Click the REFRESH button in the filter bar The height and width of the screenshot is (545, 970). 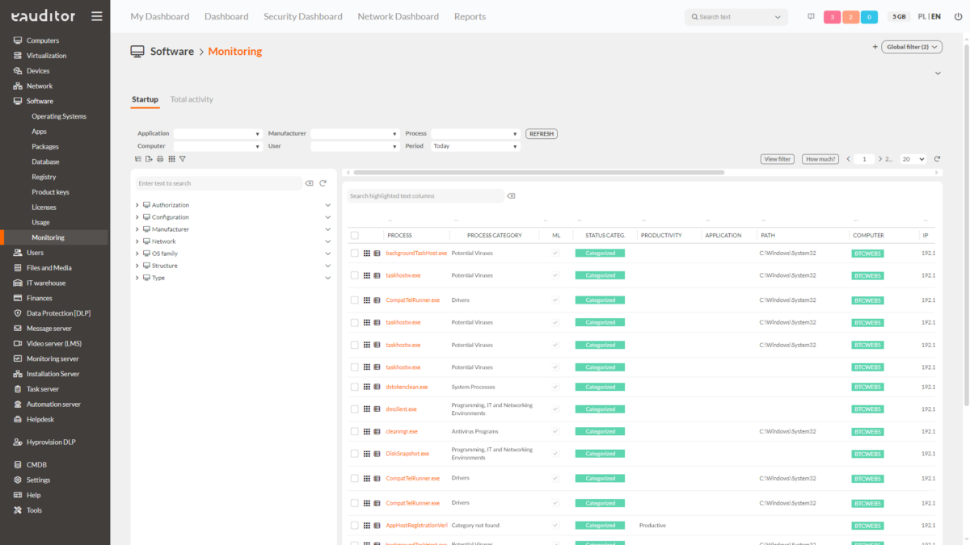coord(541,133)
